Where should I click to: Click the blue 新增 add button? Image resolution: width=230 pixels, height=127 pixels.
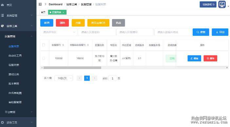pos(47,23)
